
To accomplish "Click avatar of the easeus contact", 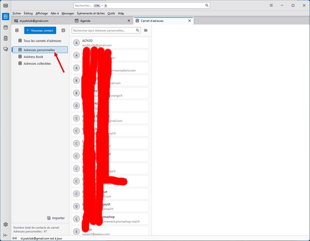I will [76, 232].
